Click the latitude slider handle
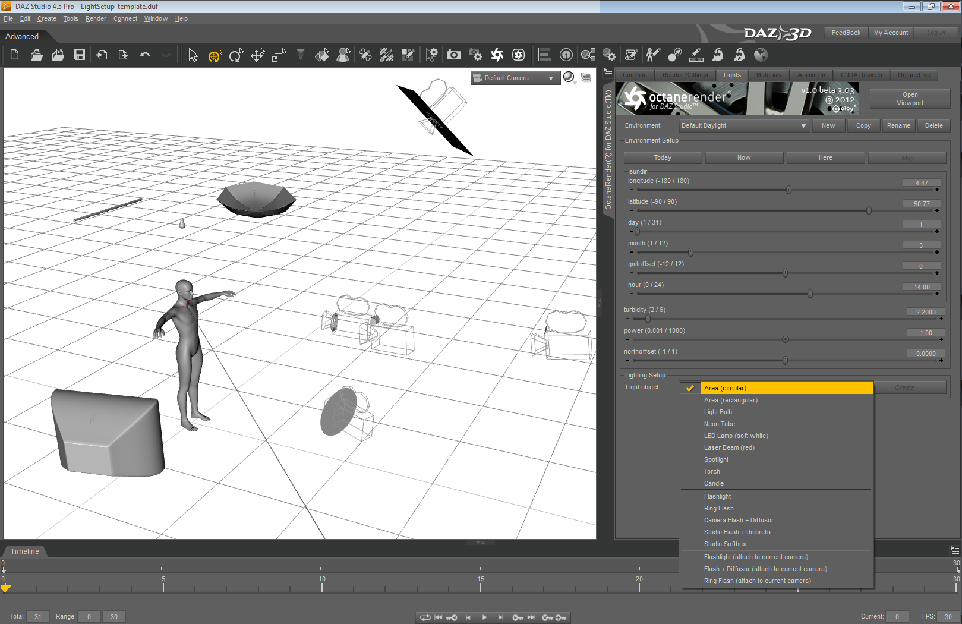 pos(869,211)
